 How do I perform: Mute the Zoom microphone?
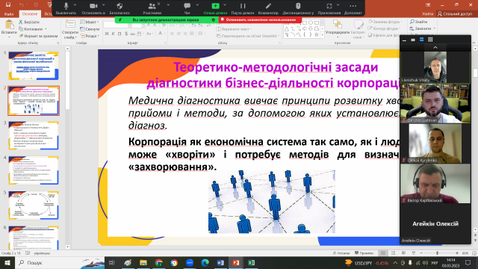[66, 6]
